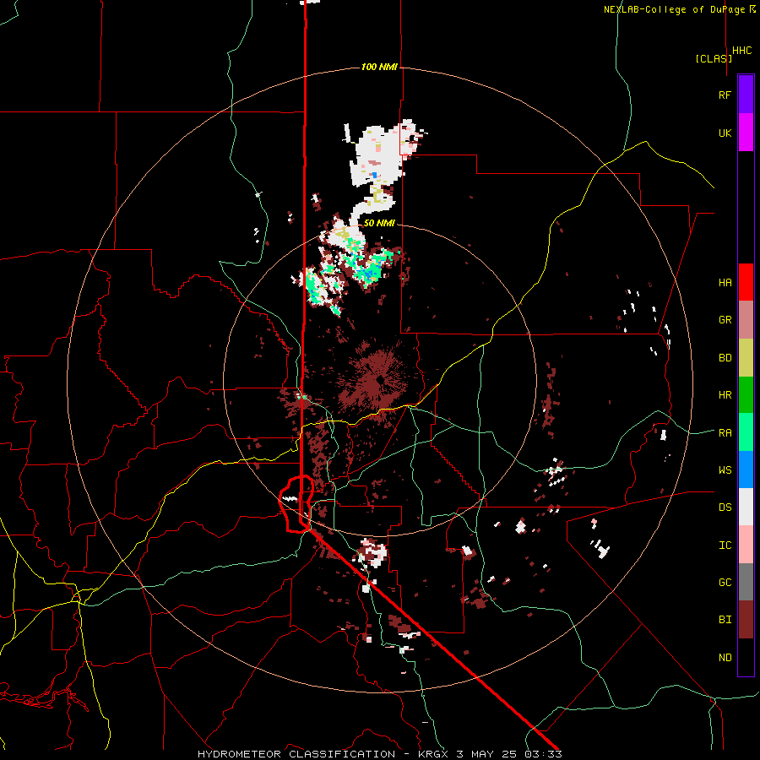Click the HA legend label
Viewport: 760px width, 760px height.
point(725,283)
